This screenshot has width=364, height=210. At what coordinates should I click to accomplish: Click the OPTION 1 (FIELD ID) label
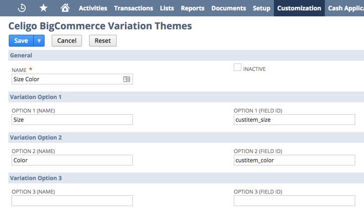258,110
